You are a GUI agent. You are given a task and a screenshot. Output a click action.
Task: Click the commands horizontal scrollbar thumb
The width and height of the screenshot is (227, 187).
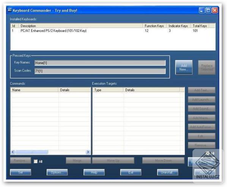click(x=32, y=152)
